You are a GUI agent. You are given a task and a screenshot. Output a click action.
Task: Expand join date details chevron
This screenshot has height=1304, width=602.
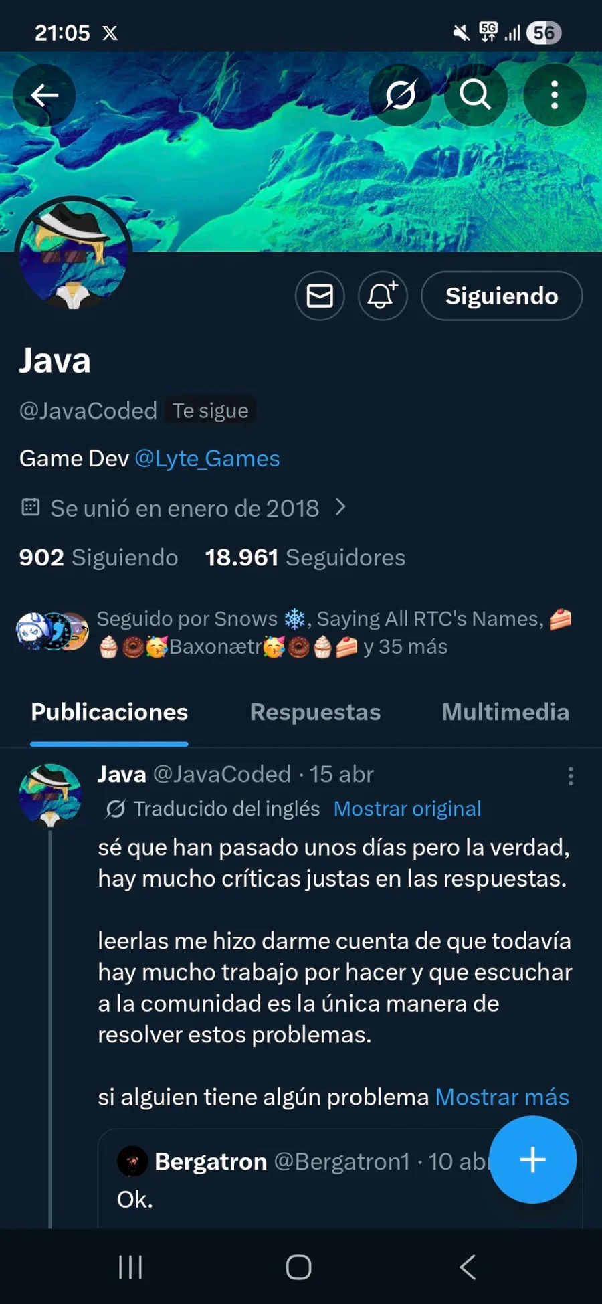pyautogui.click(x=340, y=508)
